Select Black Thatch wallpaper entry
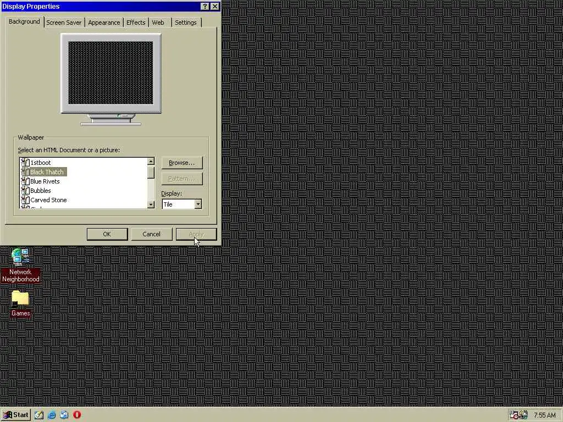 coord(47,172)
